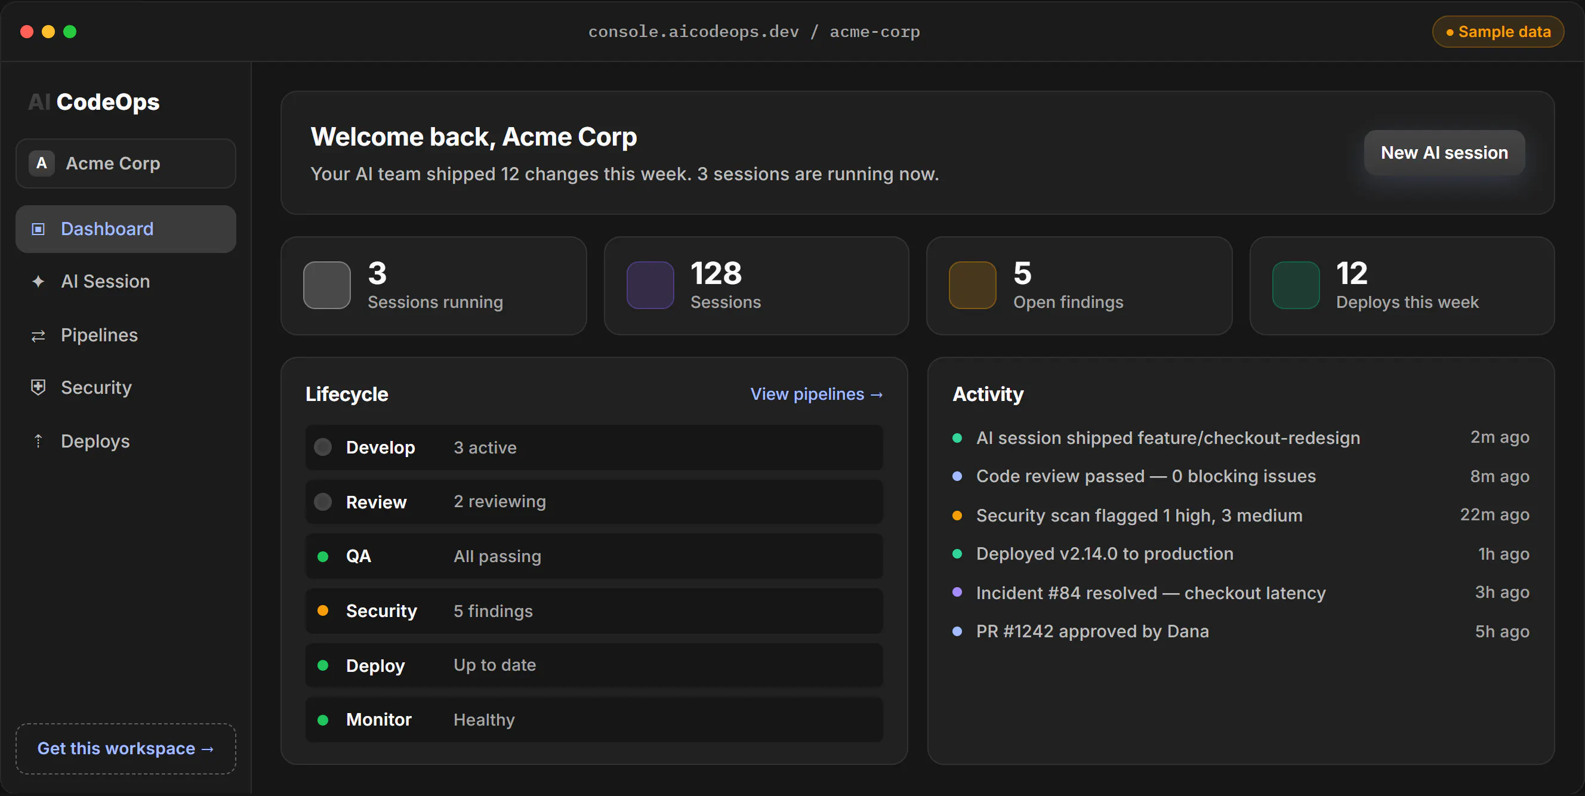Image resolution: width=1585 pixels, height=796 pixels.
Task: Click the Dashboard square icon in sidebar
Action: point(38,229)
